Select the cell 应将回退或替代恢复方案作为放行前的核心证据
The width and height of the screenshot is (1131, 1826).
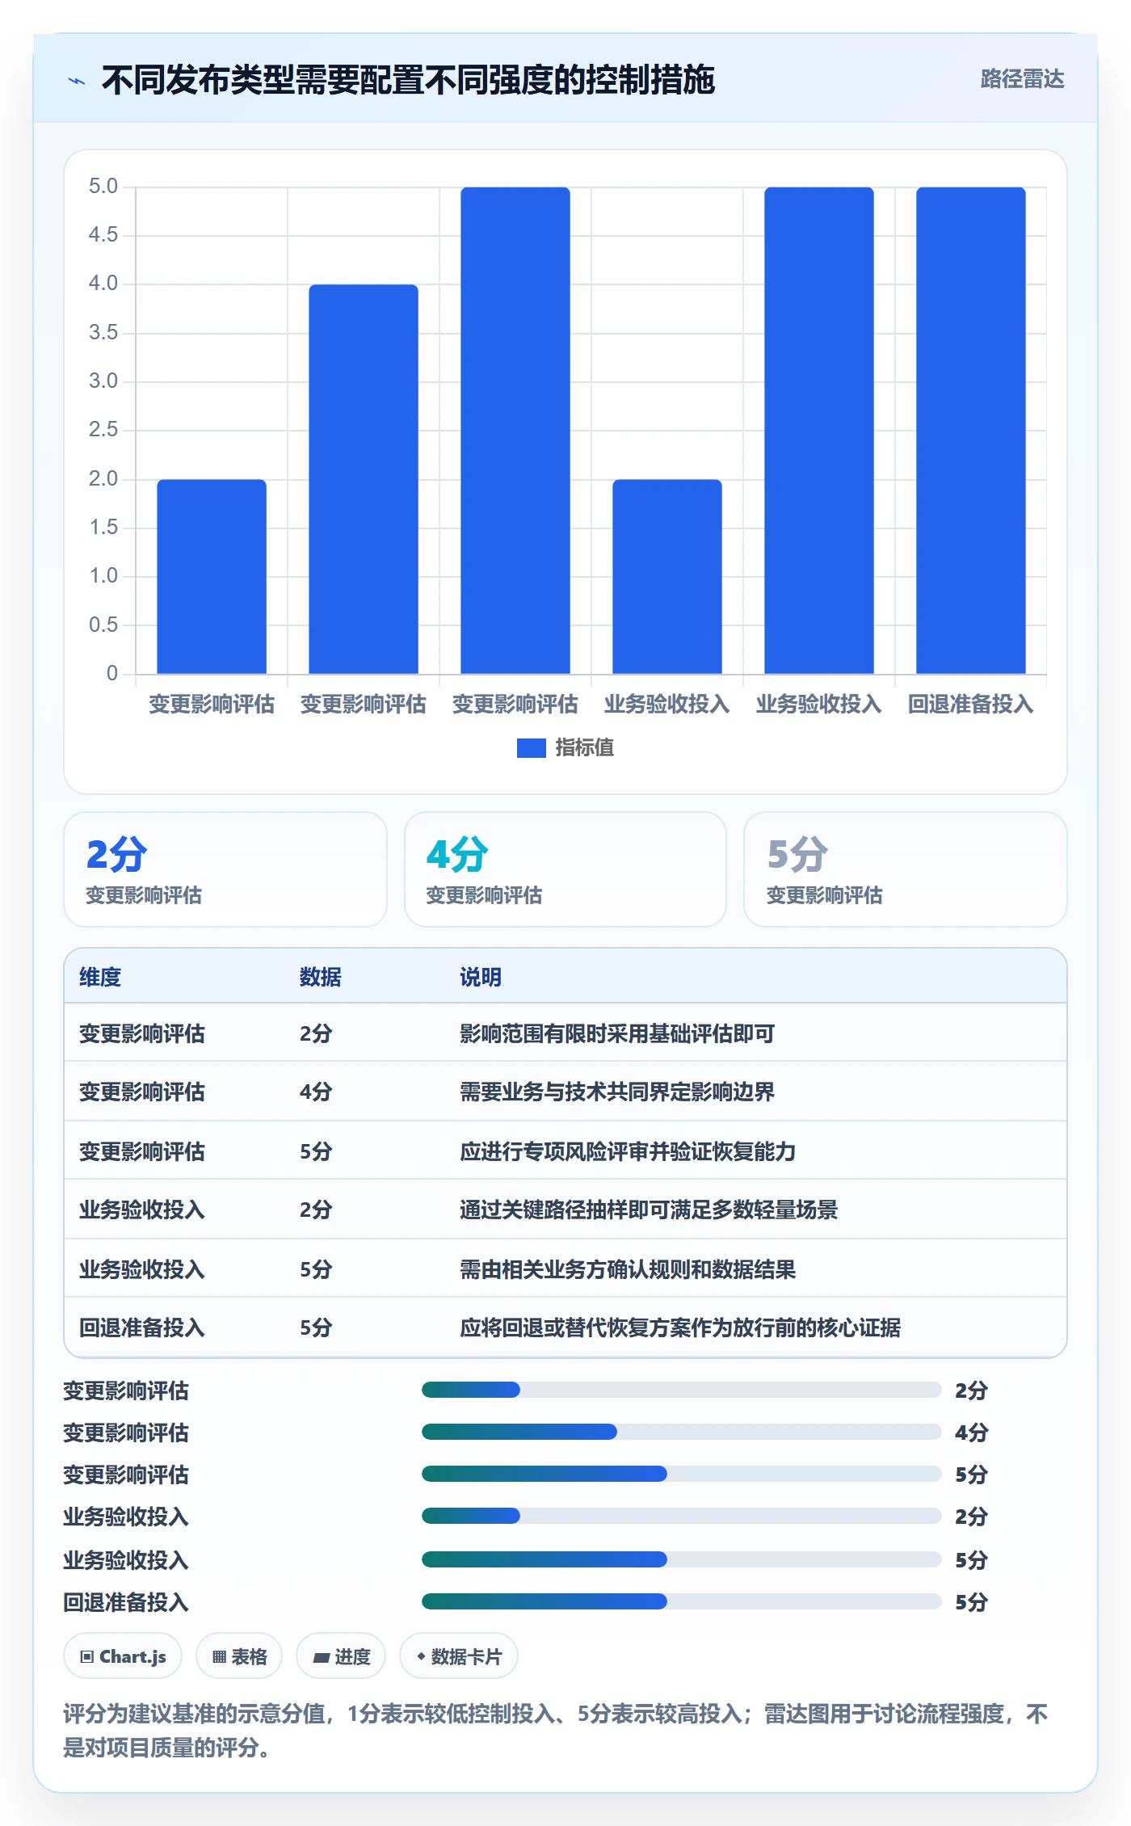tap(680, 1328)
